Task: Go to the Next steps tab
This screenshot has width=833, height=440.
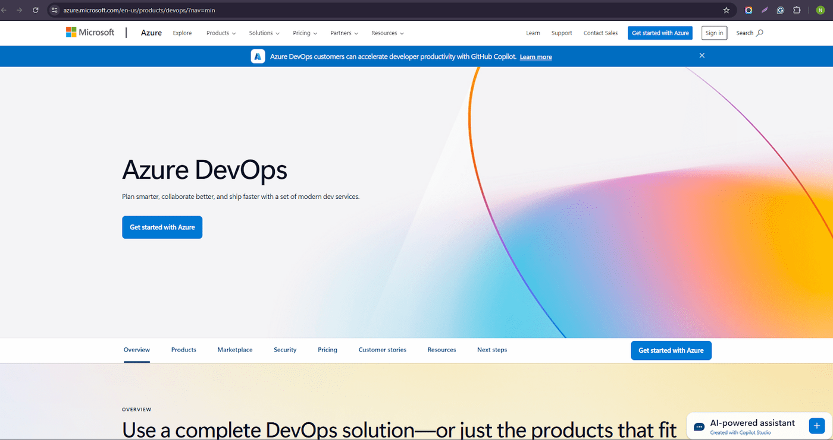Action: click(492, 350)
